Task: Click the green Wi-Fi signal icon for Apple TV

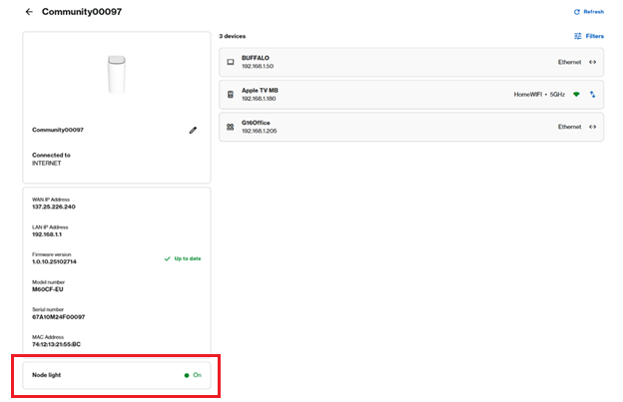Action: pyautogui.click(x=576, y=95)
